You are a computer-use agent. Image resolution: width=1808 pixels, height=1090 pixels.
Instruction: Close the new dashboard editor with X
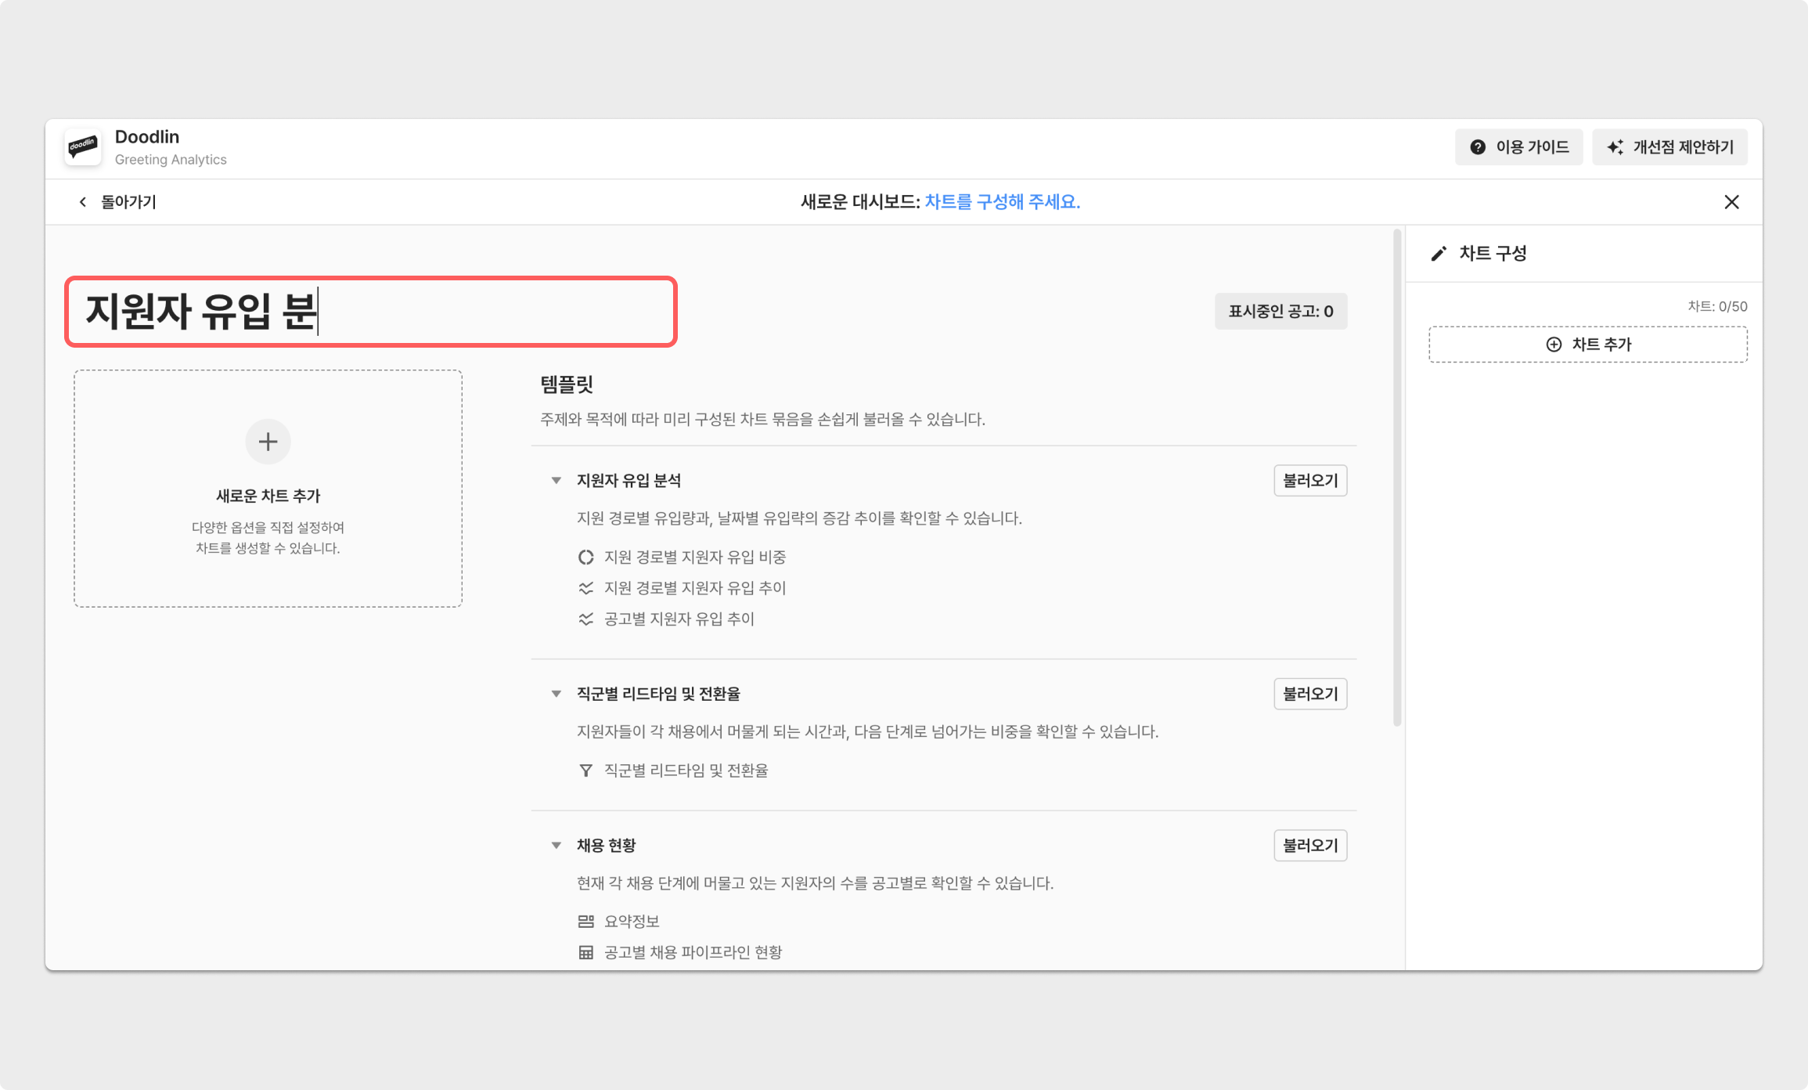[x=1731, y=202]
